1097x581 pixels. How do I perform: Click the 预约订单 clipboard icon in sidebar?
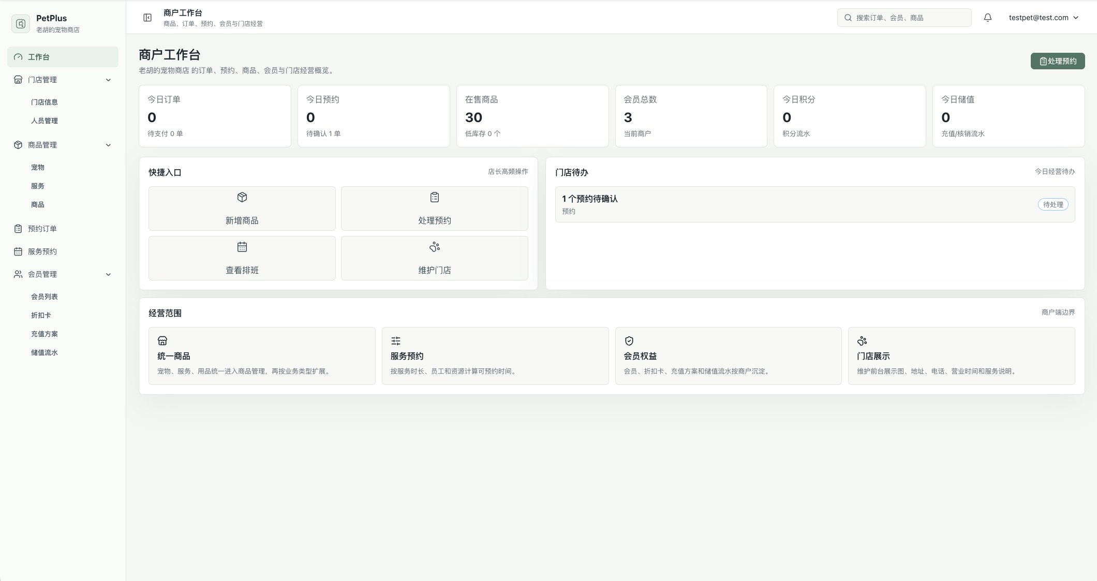(x=18, y=229)
